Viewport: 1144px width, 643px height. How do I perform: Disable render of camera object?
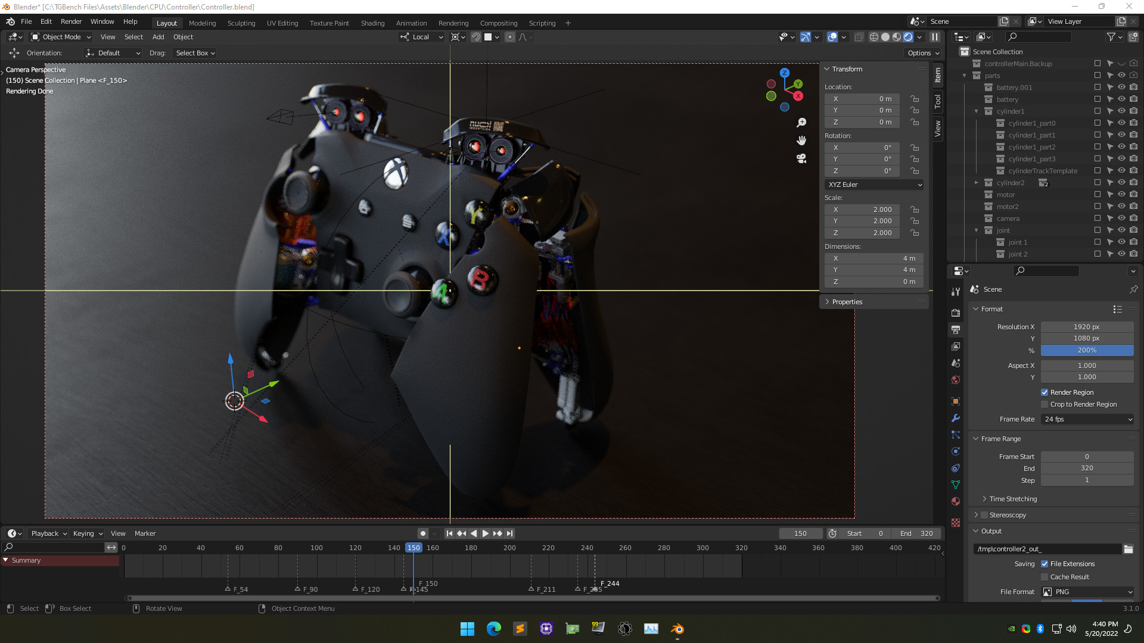click(x=1133, y=219)
